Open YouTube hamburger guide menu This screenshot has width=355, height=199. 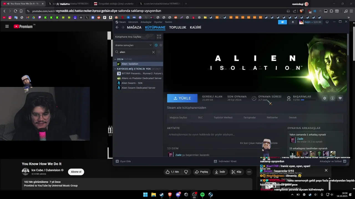(x=7, y=27)
